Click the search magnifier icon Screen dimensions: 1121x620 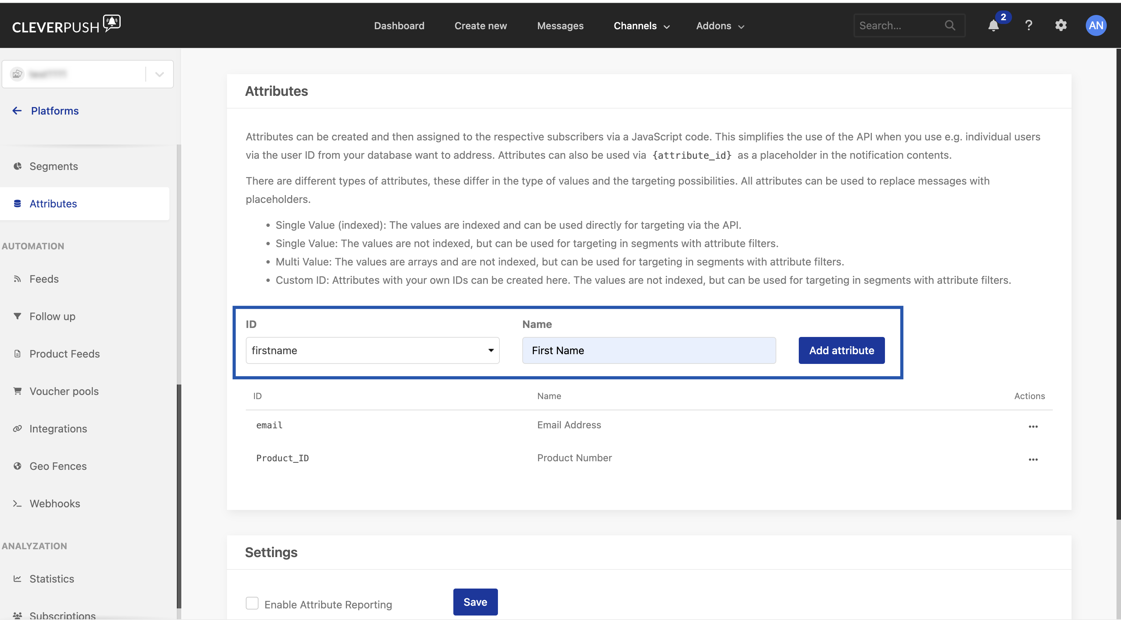click(x=950, y=26)
